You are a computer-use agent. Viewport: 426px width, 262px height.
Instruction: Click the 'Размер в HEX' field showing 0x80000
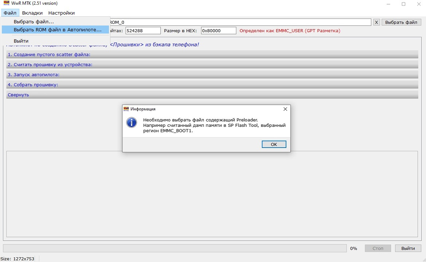click(218, 31)
